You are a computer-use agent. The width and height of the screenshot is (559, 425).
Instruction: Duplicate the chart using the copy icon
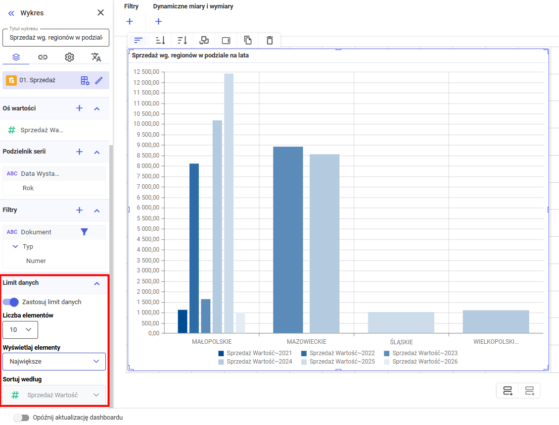click(248, 41)
